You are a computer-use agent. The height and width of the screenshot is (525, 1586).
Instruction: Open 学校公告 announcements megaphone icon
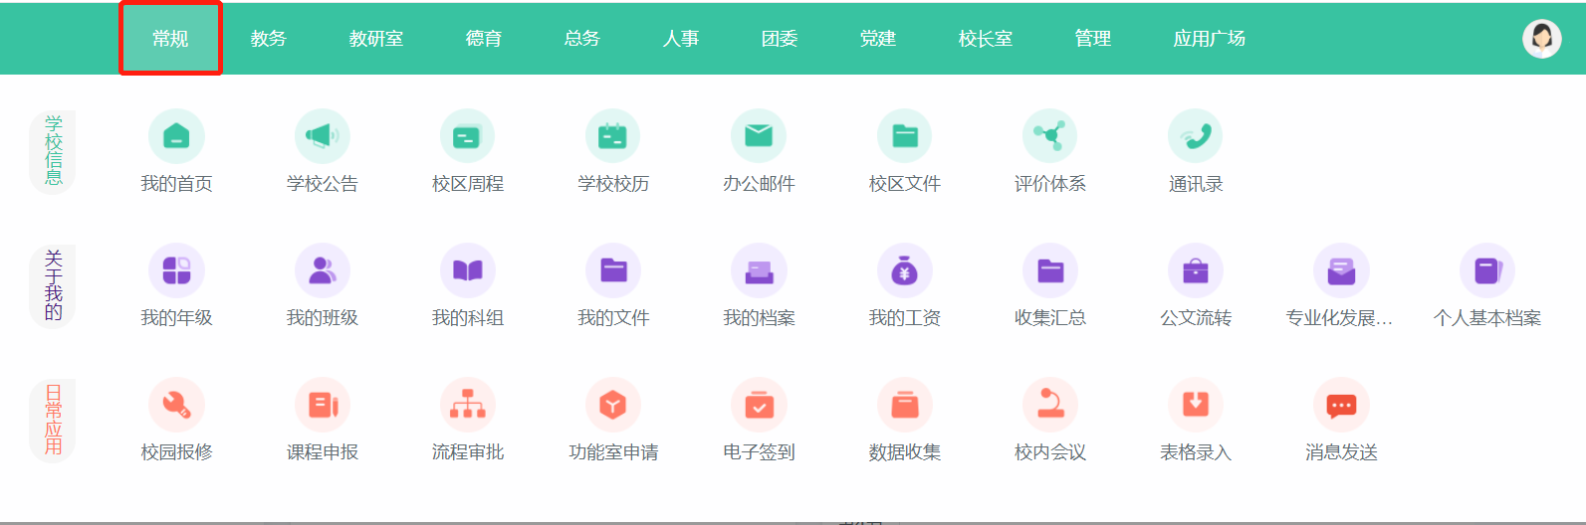[x=322, y=136]
